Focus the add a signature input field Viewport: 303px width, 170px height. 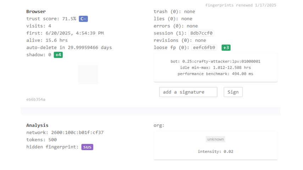[x=188, y=92]
